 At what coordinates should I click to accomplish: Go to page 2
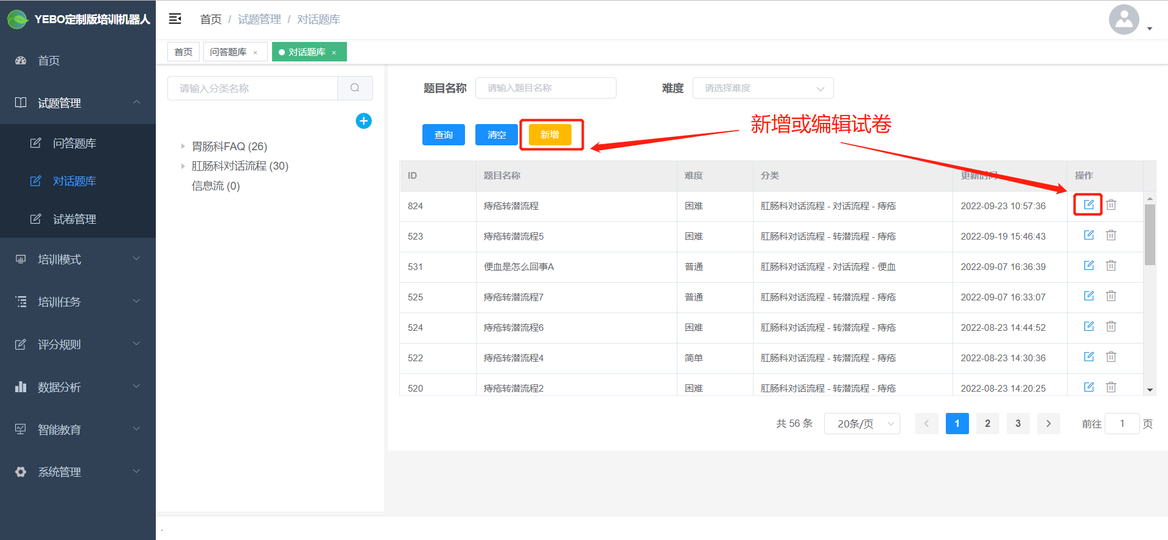click(x=987, y=423)
